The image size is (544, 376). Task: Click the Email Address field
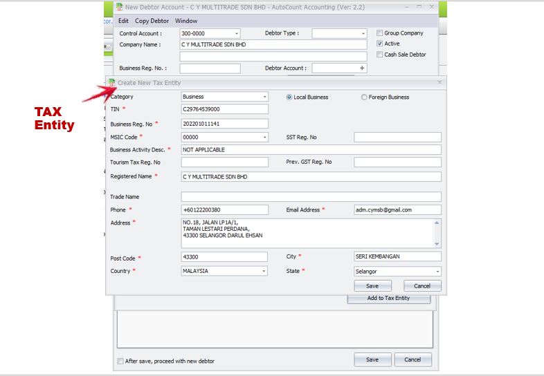tap(397, 209)
